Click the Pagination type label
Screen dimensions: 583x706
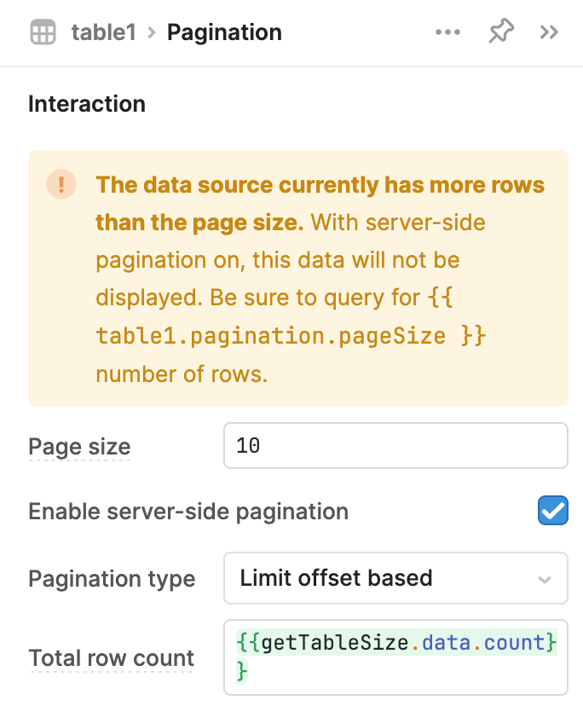tap(113, 579)
